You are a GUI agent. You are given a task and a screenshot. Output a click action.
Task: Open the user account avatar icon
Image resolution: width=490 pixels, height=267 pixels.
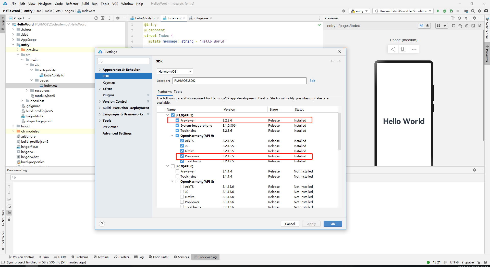pos(486,11)
